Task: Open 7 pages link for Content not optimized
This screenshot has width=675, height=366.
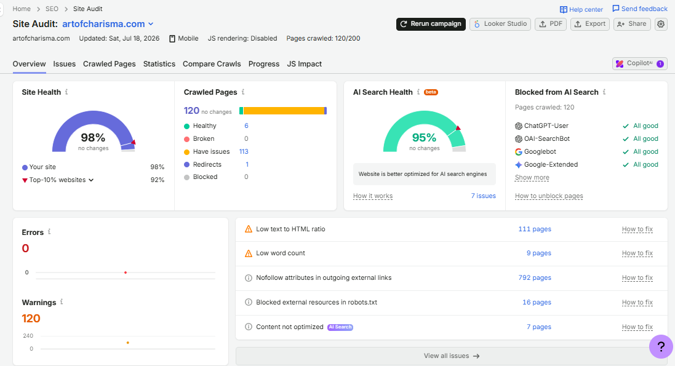Action: (539, 327)
